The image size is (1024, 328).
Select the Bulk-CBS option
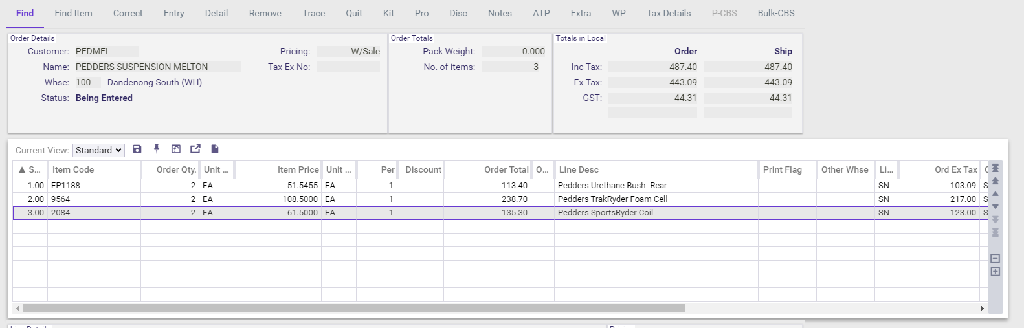[776, 13]
